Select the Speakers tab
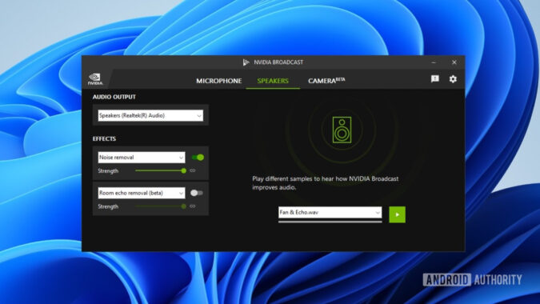 click(273, 81)
